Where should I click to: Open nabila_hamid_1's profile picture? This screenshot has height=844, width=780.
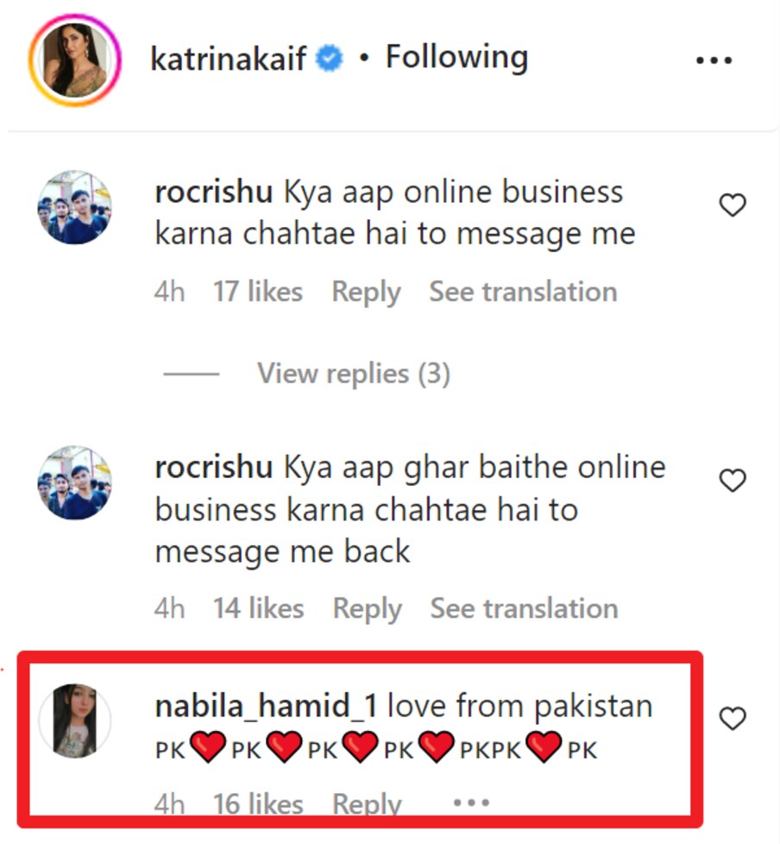pos(77,721)
